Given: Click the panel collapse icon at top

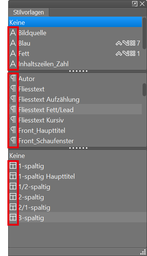Looking at the screenshot, I should [135, 4].
